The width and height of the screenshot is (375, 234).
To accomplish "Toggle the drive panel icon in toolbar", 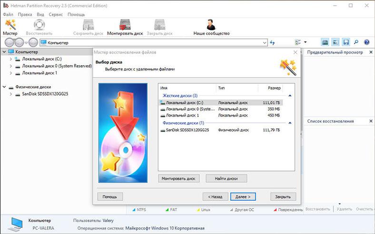I will point(325,42).
